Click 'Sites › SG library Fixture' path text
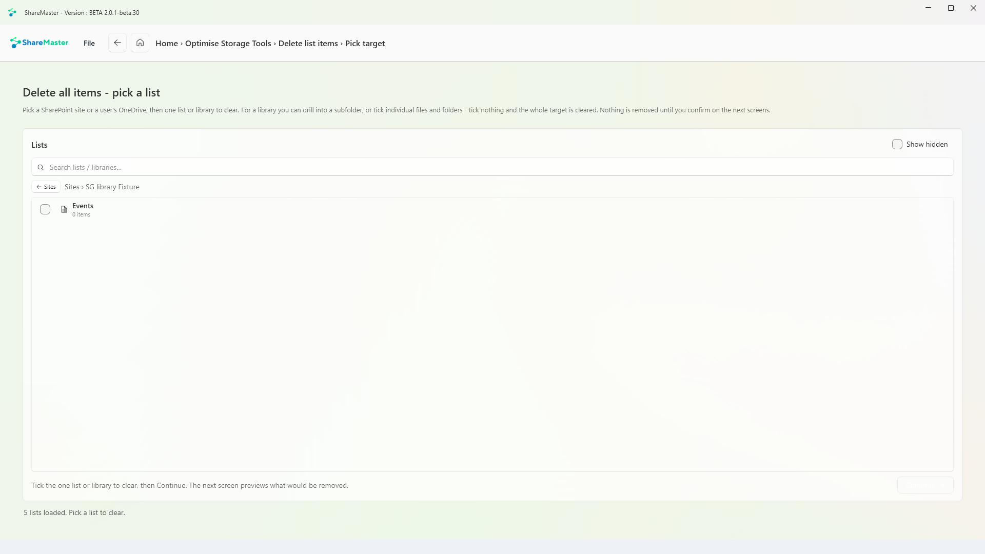 tap(102, 187)
